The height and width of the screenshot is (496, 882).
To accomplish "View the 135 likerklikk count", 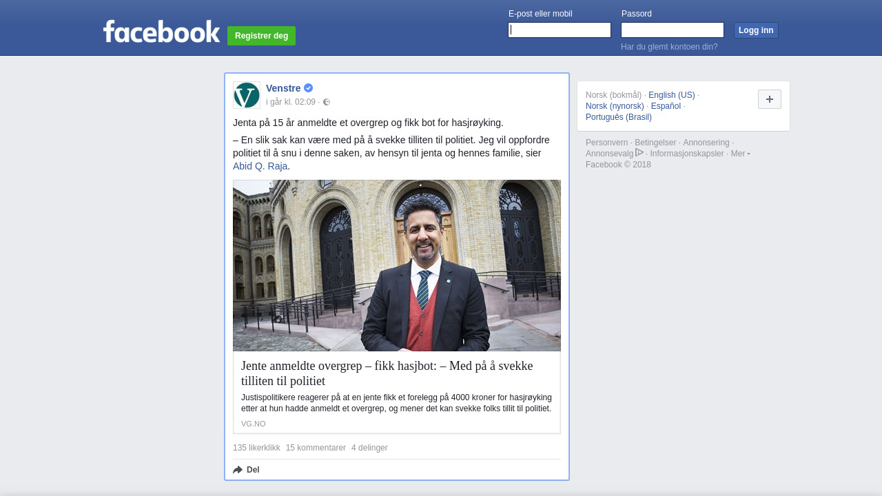I will [x=256, y=448].
